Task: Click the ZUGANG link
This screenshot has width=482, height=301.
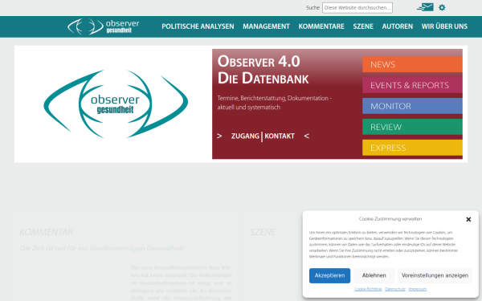Action: (245, 136)
